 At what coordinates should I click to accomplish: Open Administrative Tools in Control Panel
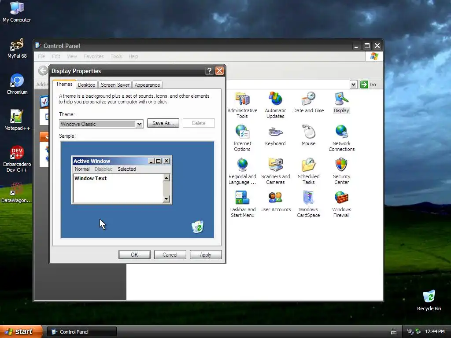tap(242, 105)
